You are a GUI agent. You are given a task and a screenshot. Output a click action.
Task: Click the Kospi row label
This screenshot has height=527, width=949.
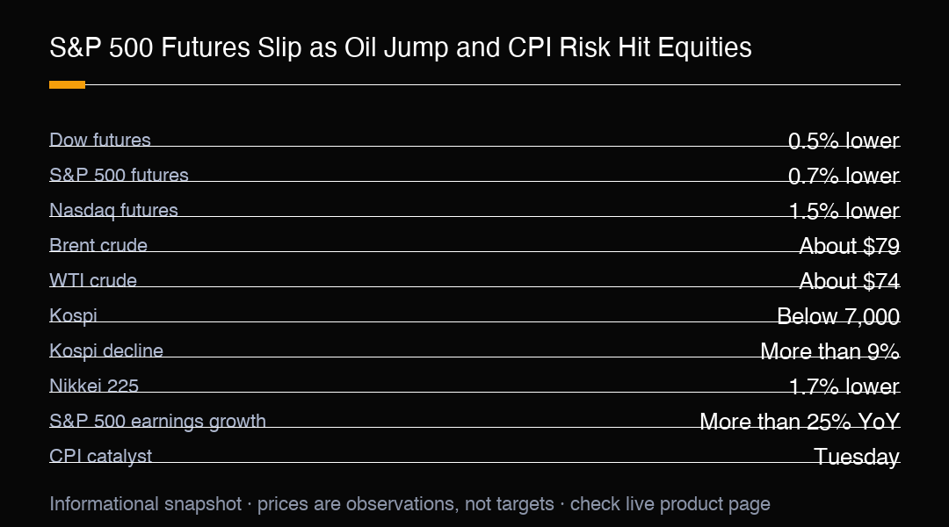[73, 316]
